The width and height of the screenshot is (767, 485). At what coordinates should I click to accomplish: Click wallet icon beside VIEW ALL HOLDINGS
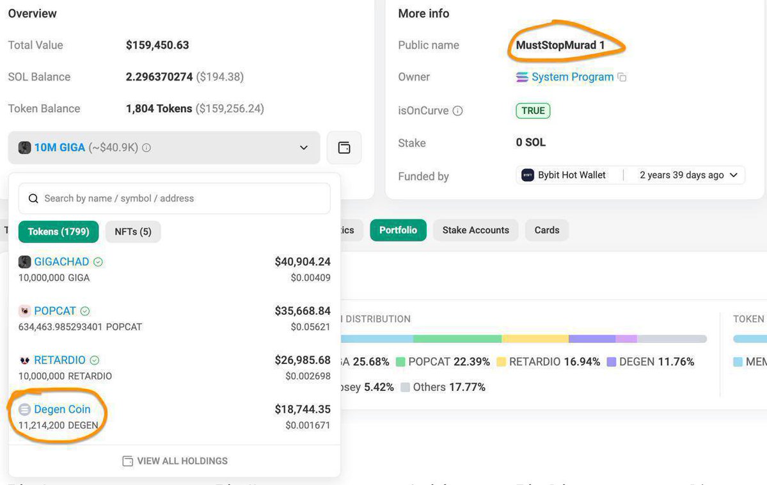(x=127, y=461)
